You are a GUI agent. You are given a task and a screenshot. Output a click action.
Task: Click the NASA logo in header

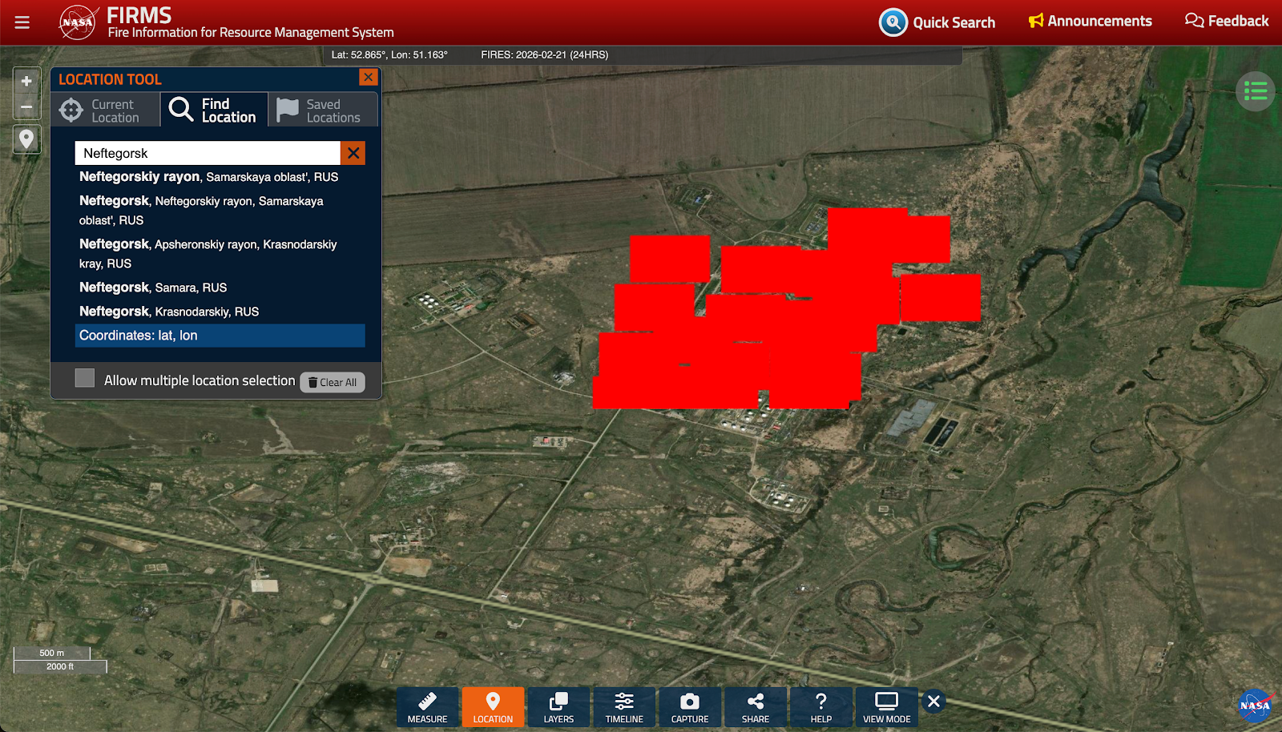coord(79,22)
